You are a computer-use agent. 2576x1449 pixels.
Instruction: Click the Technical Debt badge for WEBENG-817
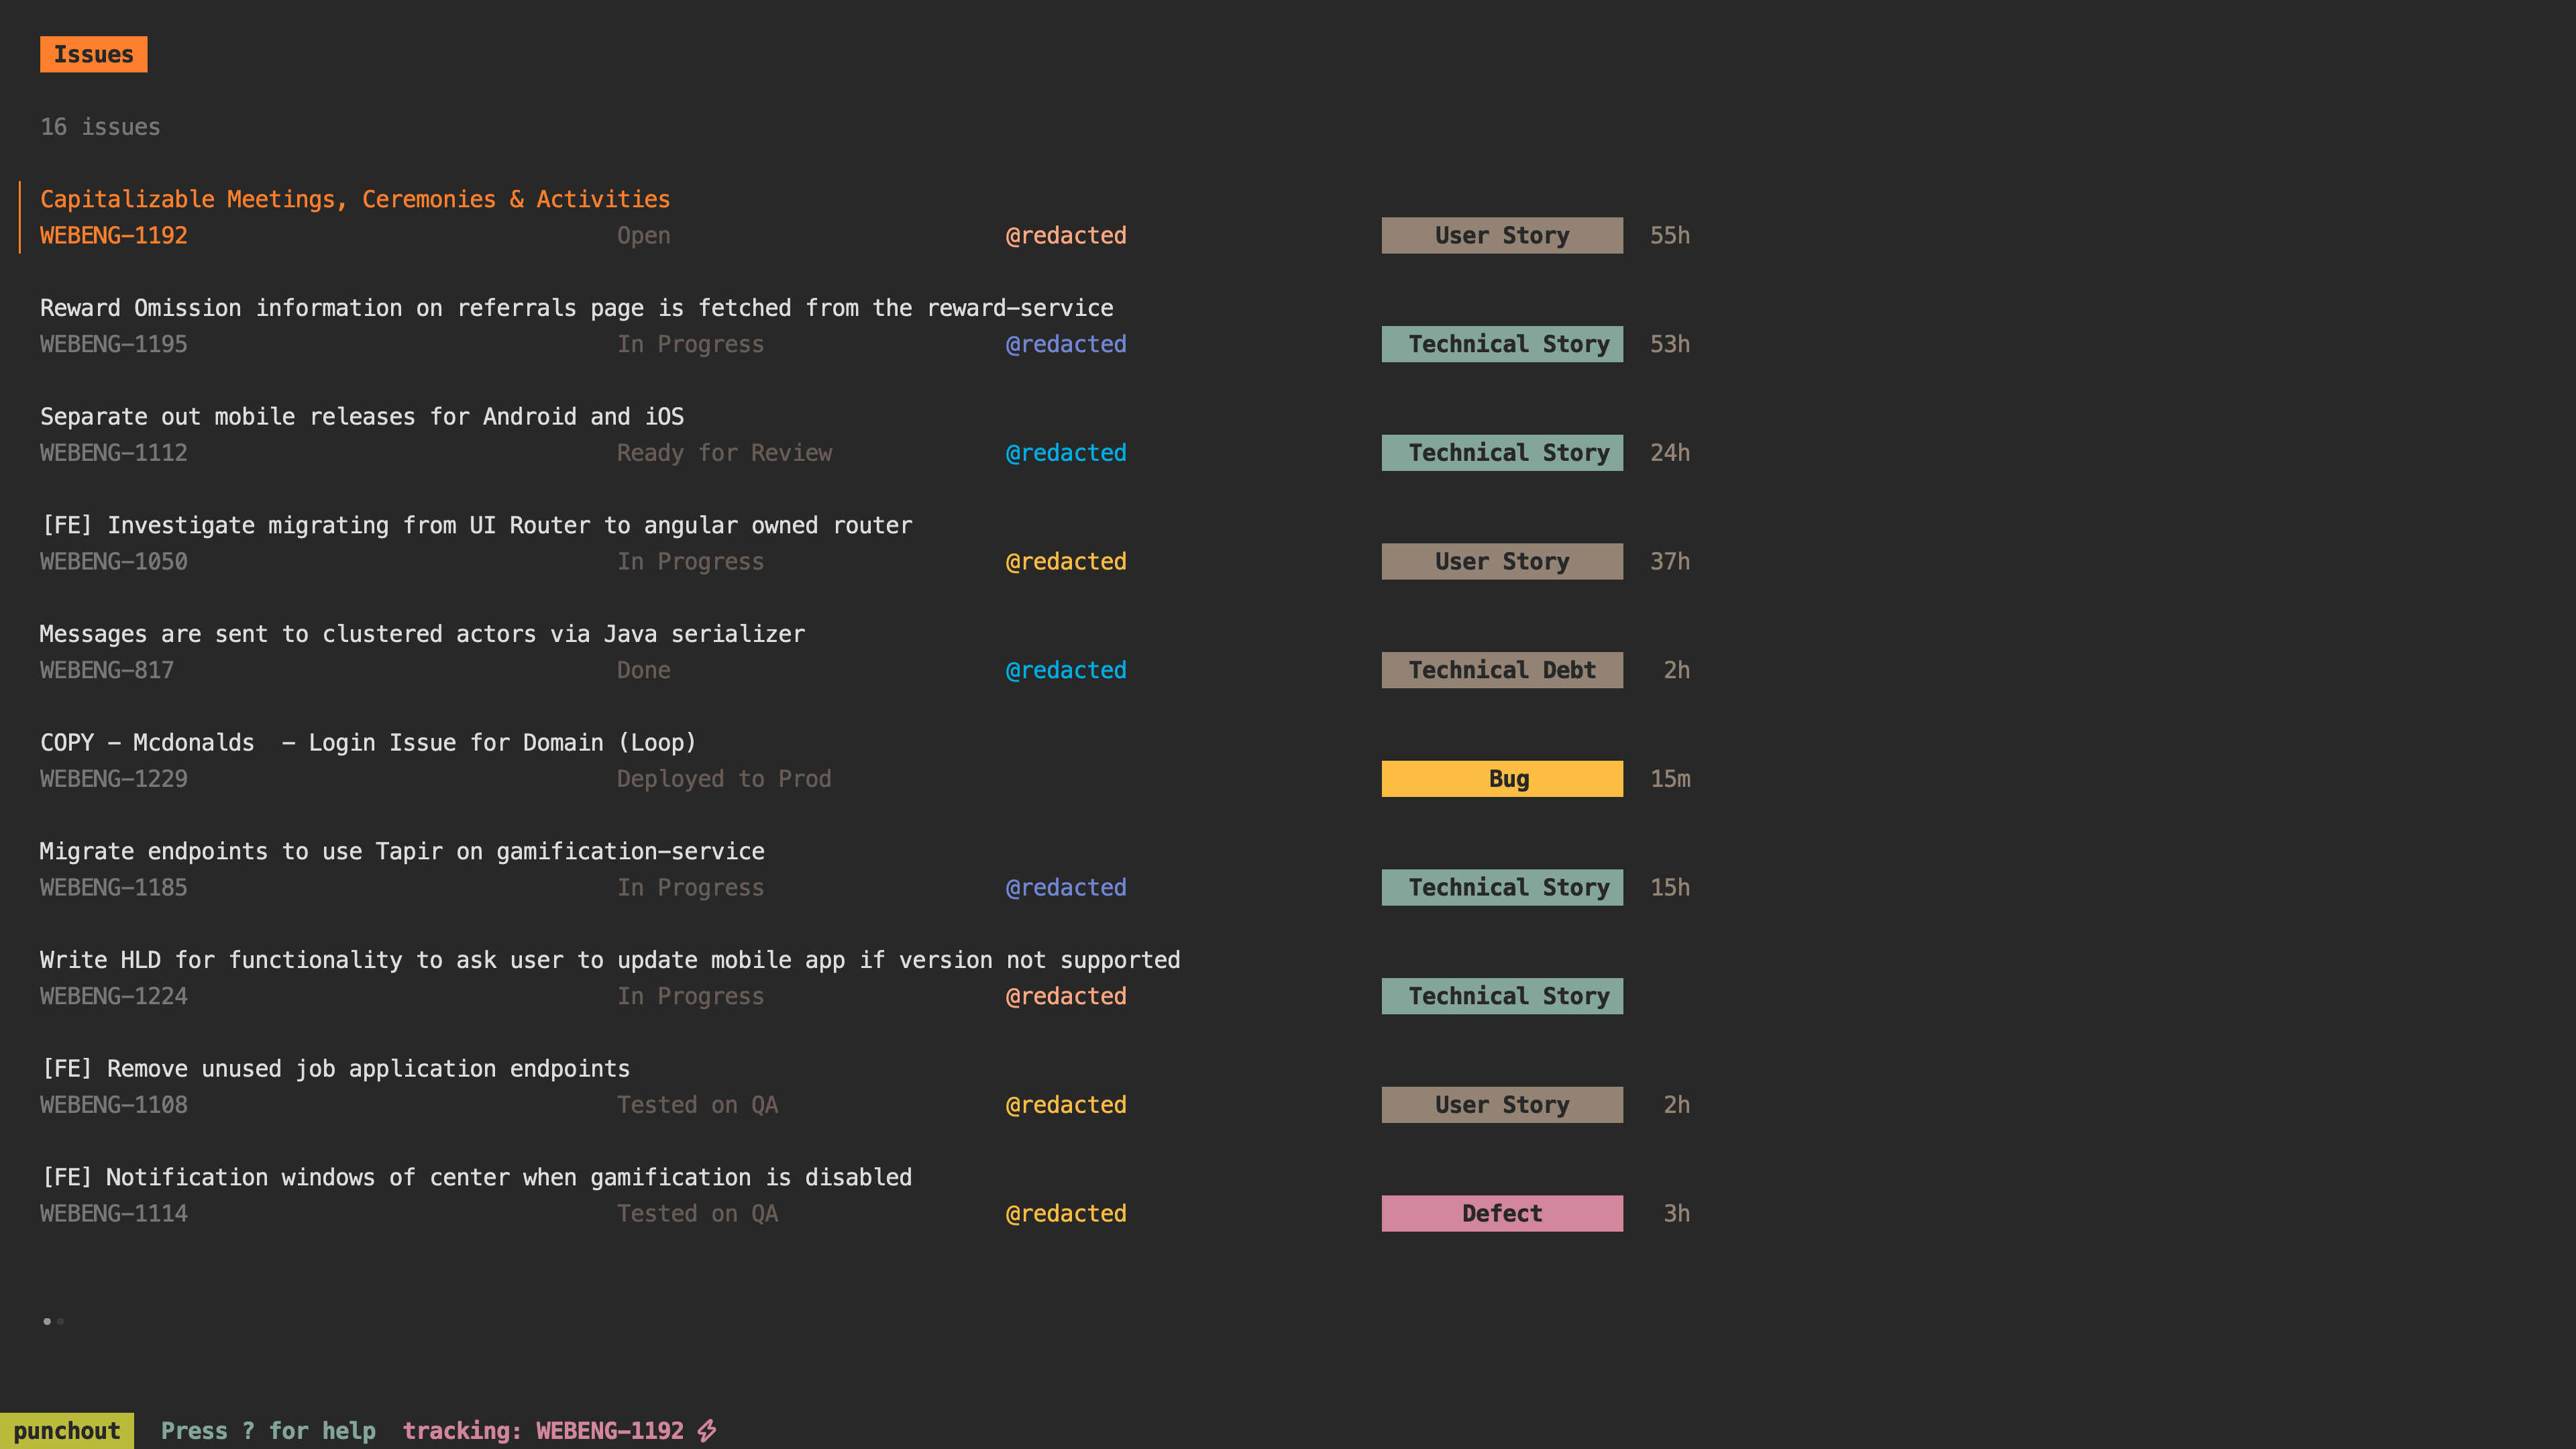click(1501, 670)
